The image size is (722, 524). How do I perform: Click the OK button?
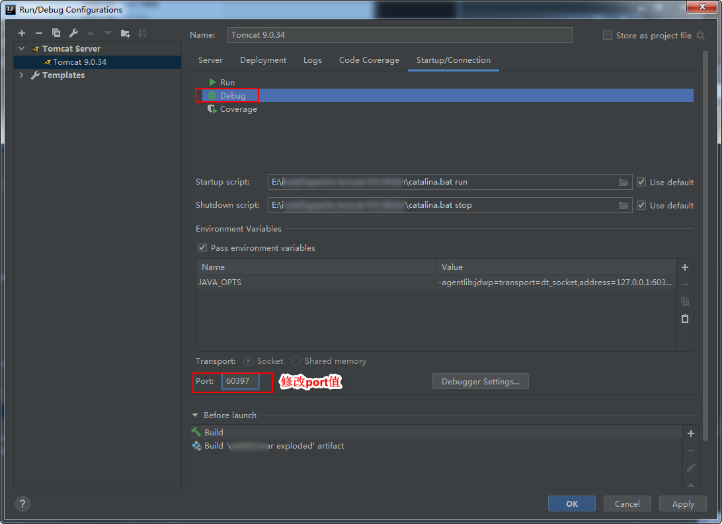572,503
